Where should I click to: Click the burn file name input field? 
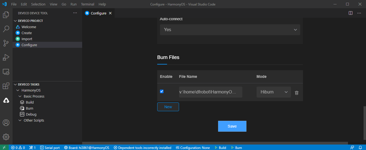pos(210,92)
